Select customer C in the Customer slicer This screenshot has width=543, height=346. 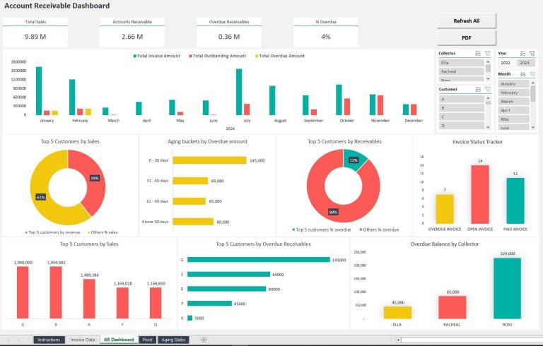pos(461,117)
